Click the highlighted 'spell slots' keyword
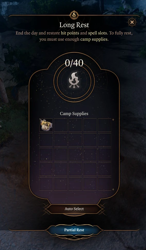This screenshot has height=250, width=146. 98,33
